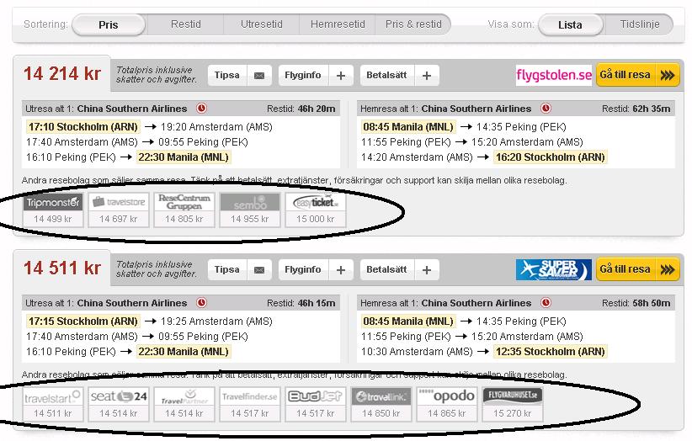Sort results by Pris

coord(109,25)
